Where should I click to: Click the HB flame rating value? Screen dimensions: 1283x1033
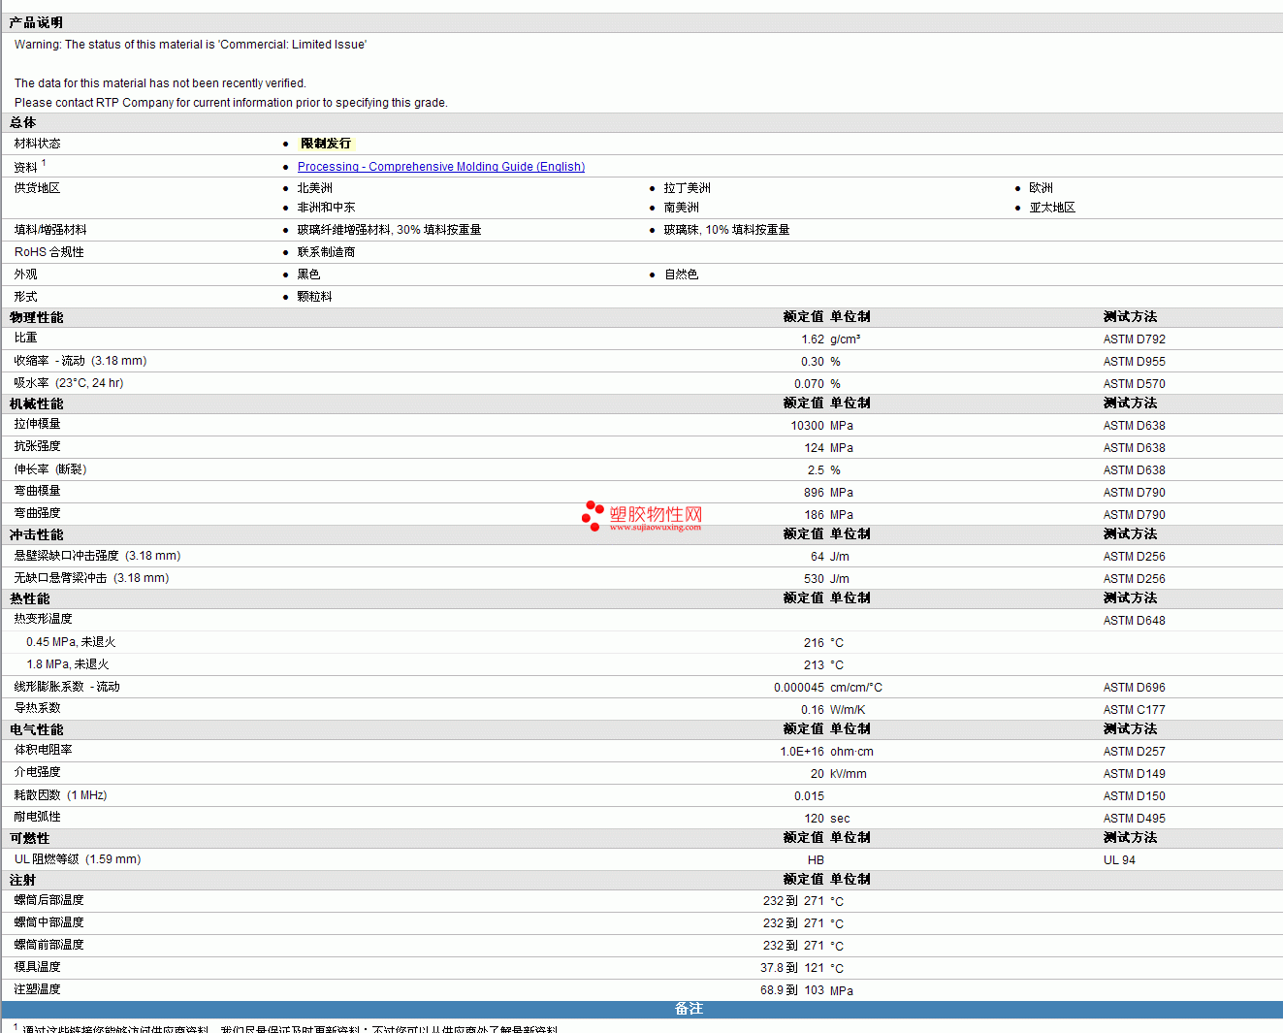816,860
